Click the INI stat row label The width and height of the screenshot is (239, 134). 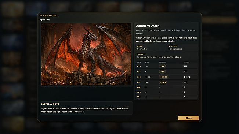[x=138, y=97]
